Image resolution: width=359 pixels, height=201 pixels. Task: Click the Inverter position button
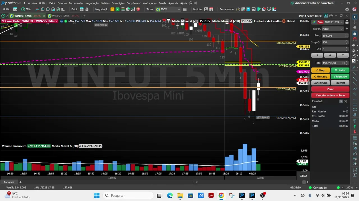340,83
